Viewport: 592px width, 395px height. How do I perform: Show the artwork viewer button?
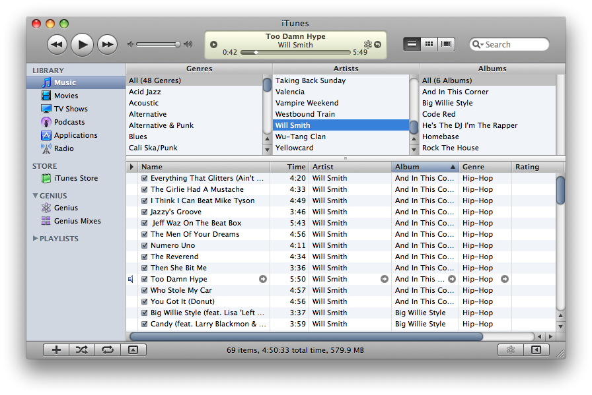point(133,349)
